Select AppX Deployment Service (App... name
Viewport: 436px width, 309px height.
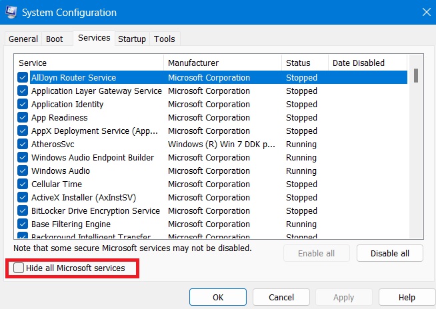(95, 131)
